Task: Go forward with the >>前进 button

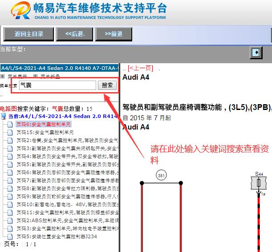Action: [x=114, y=34]
